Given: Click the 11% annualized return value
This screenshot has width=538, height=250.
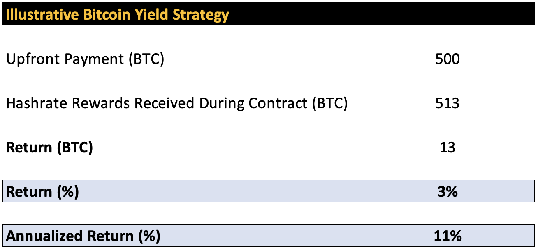Looking at the screenshot, I should point(447,236).
